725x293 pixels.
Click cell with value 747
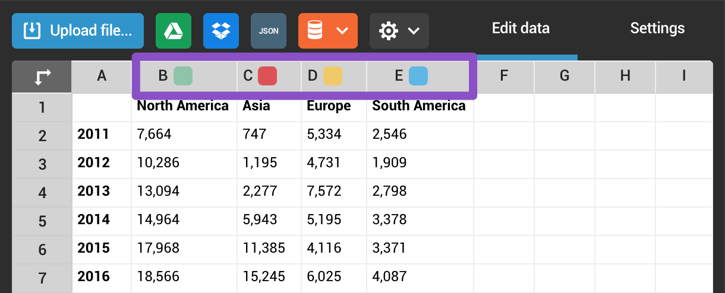click(269, 136)
